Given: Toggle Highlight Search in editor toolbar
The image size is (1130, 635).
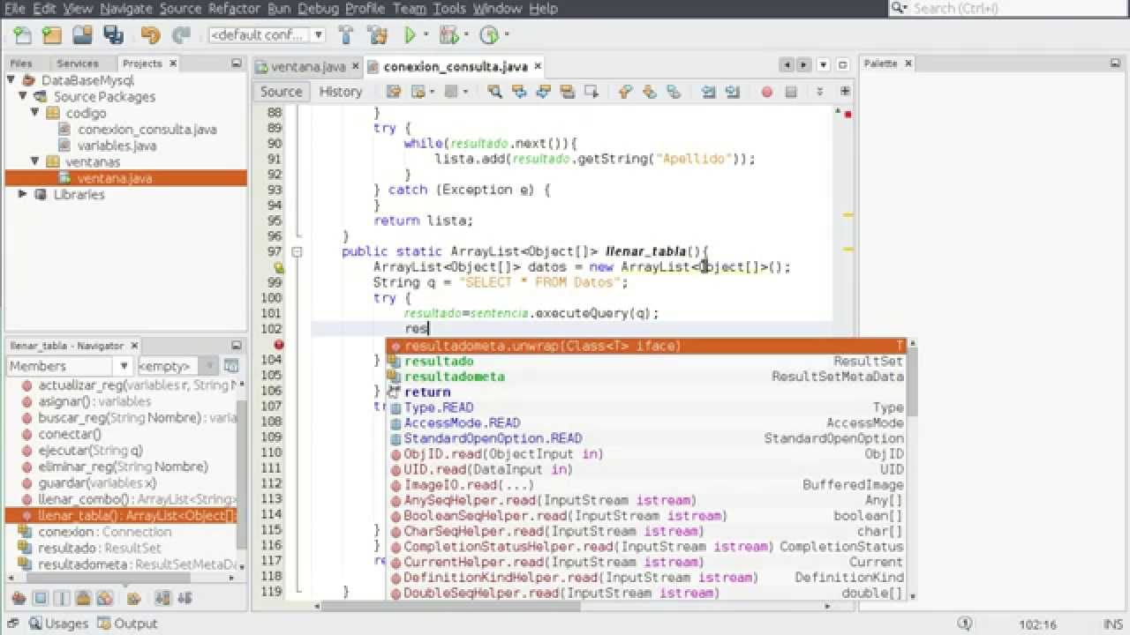Looking at the screenshot, I should 568,92.
